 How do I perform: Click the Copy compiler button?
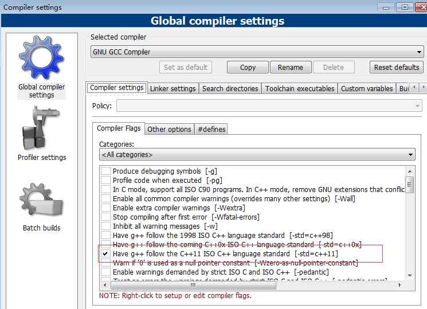point(248,67)
